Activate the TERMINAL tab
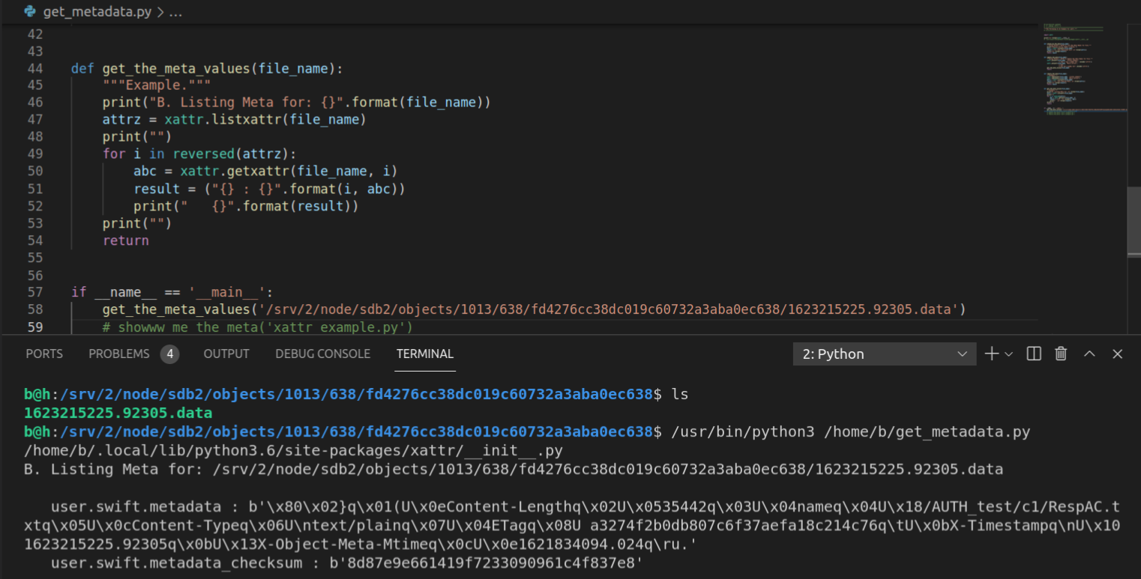1141x579 pixels. tap(424, 354)
